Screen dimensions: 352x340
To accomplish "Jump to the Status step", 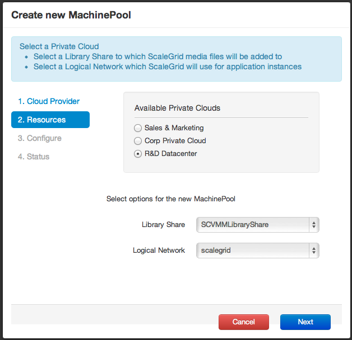I will [34, 157].
